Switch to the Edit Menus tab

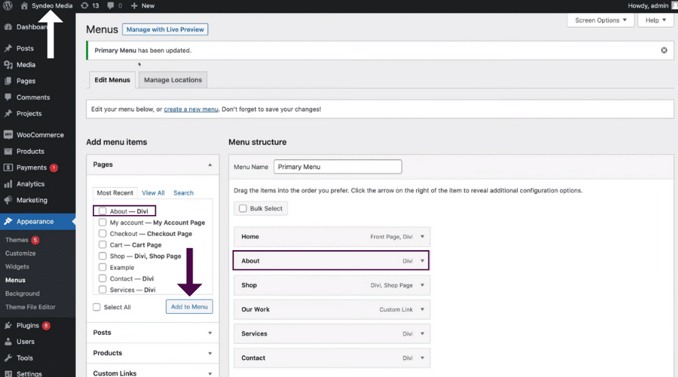[113, 80]
